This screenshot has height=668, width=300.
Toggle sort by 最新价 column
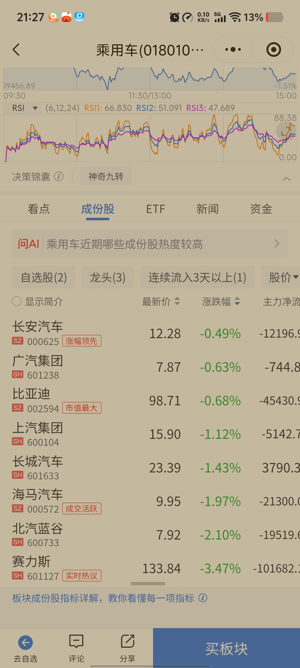tap(161, 301)
